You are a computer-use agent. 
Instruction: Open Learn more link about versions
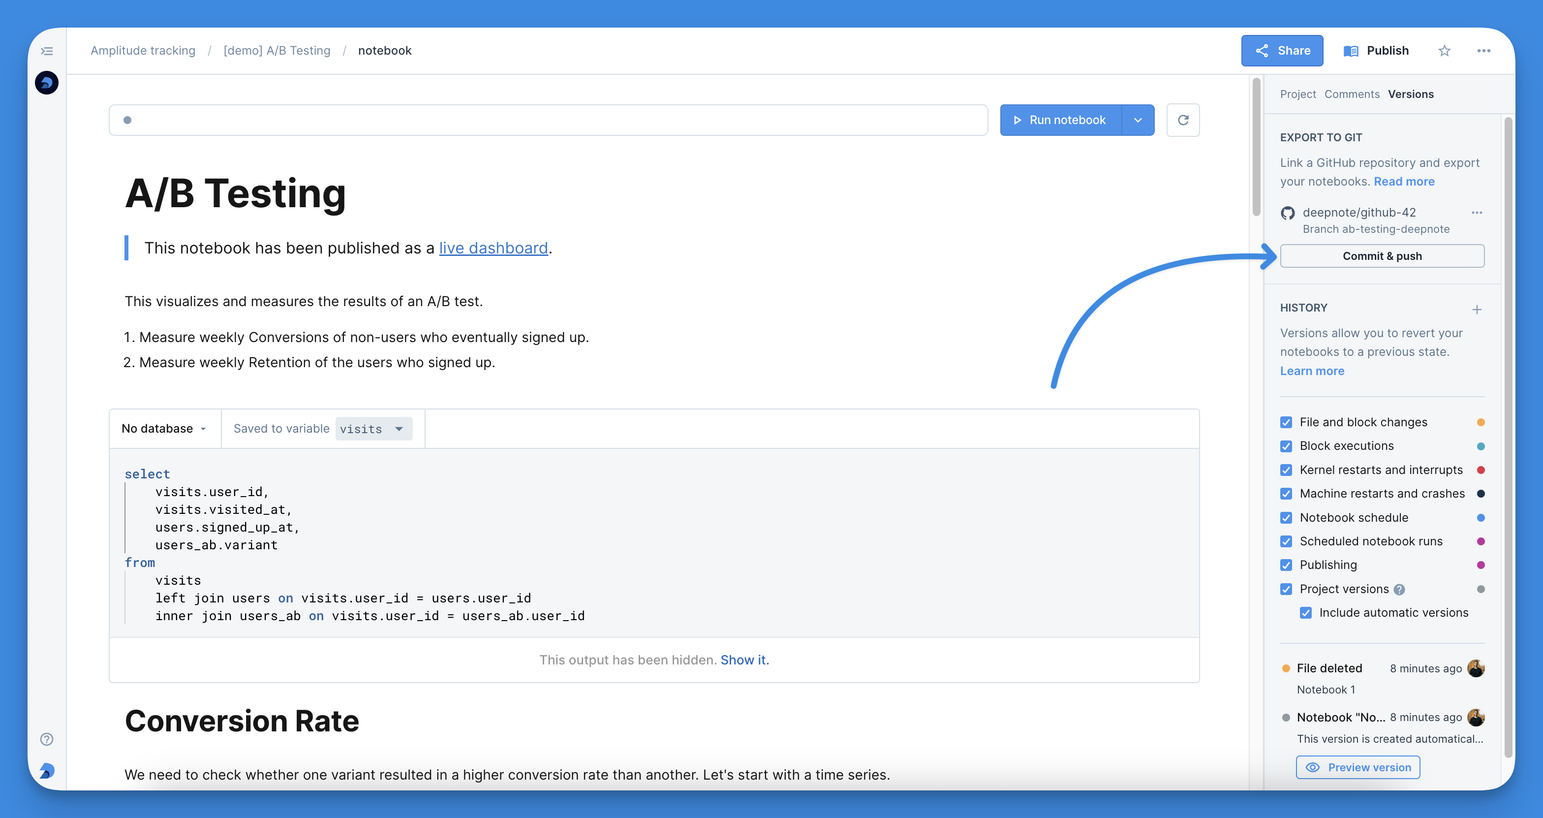pyautogui.click(x=1312, y=371)
